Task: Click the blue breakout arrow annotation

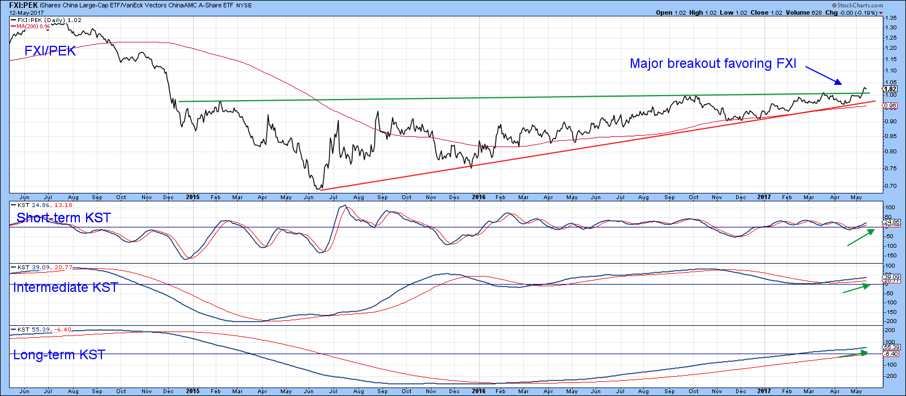Action: (823, 75)
